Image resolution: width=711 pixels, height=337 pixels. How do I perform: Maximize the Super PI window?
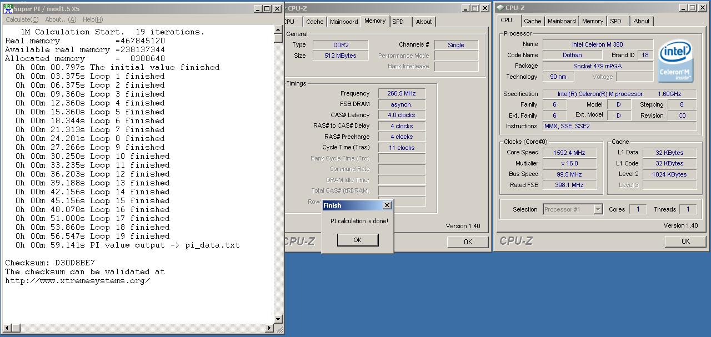[x=267, y=8]
